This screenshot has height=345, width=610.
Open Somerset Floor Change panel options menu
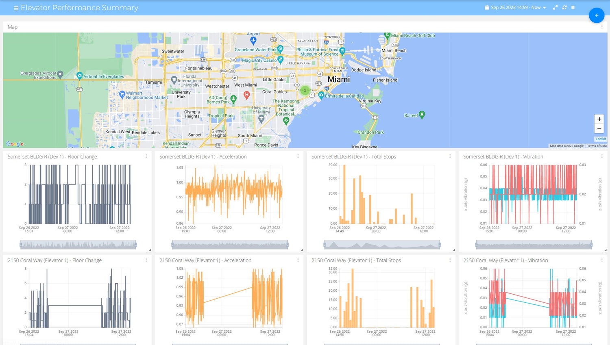[146, 156]
